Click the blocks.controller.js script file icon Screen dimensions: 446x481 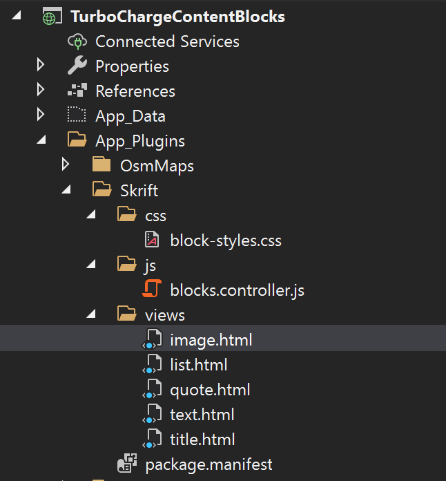pyautogui.click(x=152, y=289)
